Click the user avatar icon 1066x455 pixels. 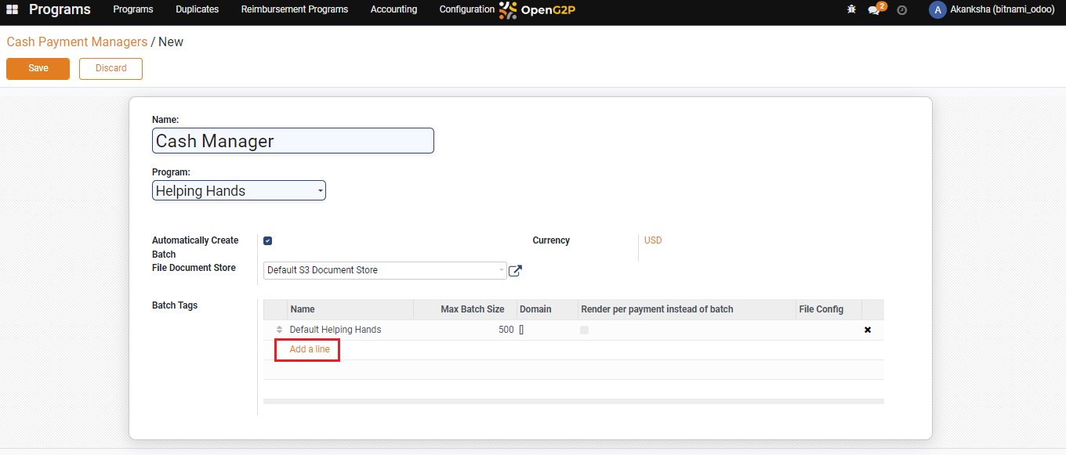pyautogui.click(x=937, y=9)
